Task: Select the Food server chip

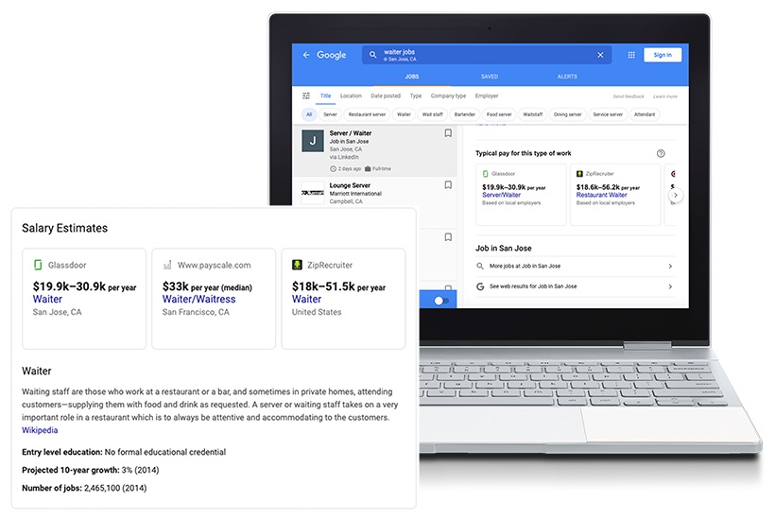Action: tap(499, 114)
